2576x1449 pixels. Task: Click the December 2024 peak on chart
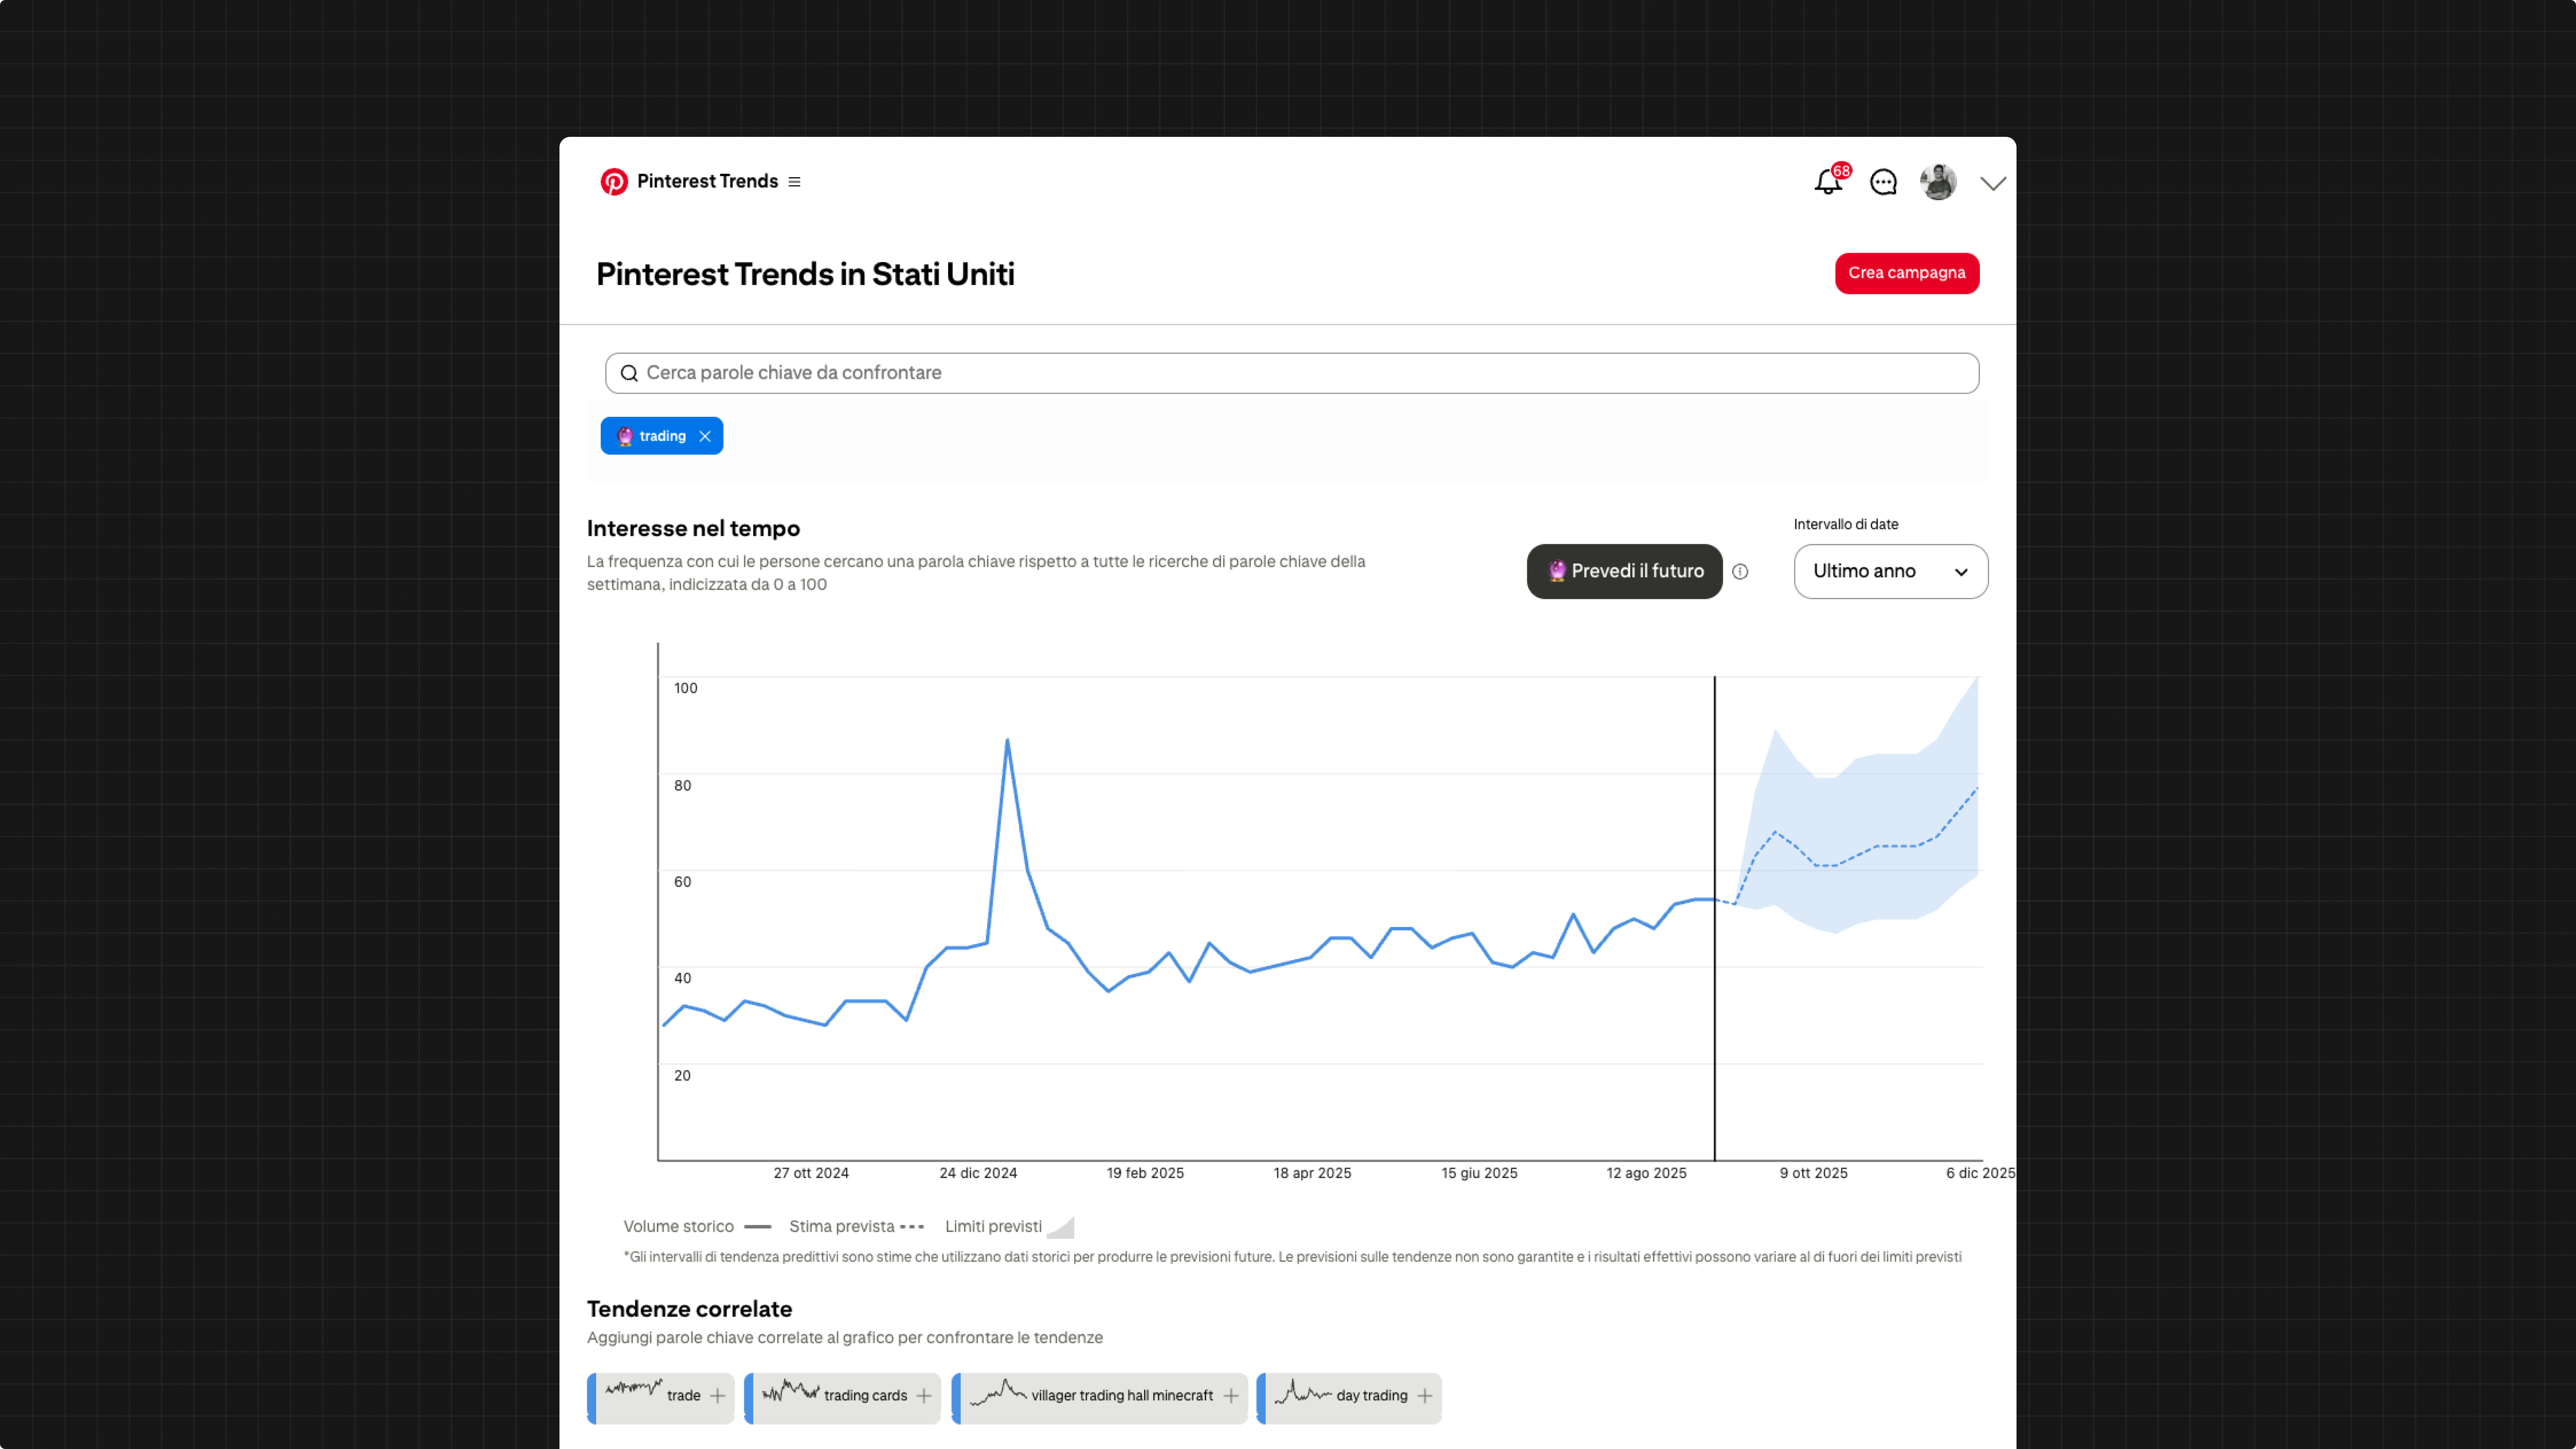(1007, 741)
